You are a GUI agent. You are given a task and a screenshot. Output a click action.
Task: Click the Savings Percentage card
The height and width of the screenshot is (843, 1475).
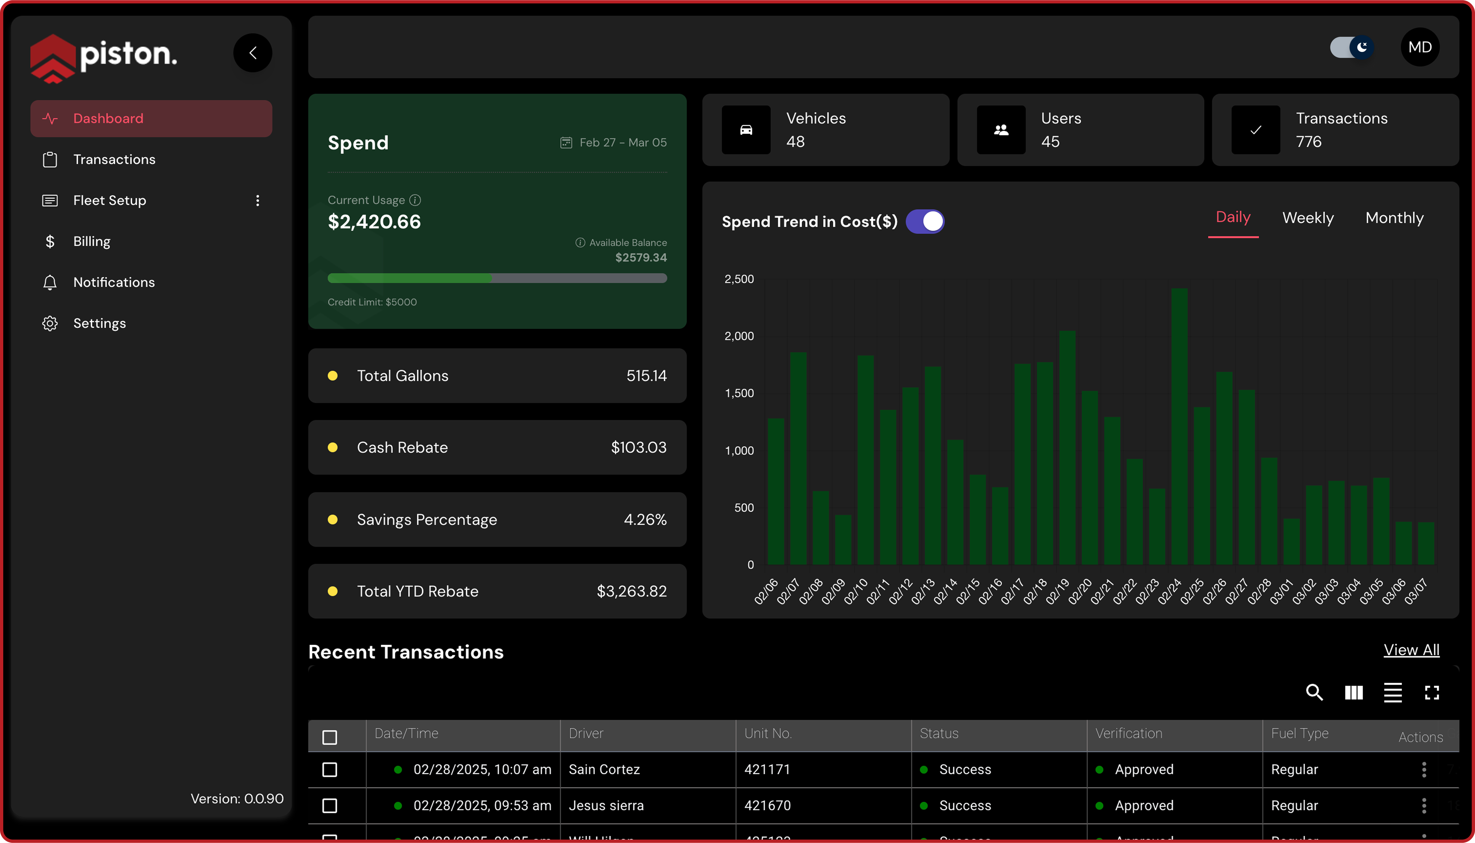(x=497, y=519)
